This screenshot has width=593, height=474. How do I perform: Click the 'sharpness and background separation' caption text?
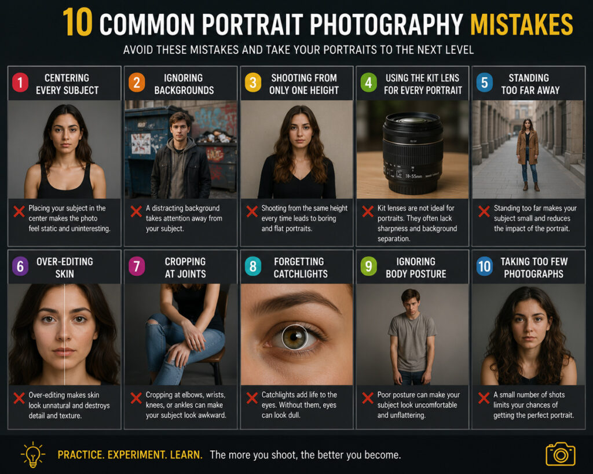pos(417,234)
